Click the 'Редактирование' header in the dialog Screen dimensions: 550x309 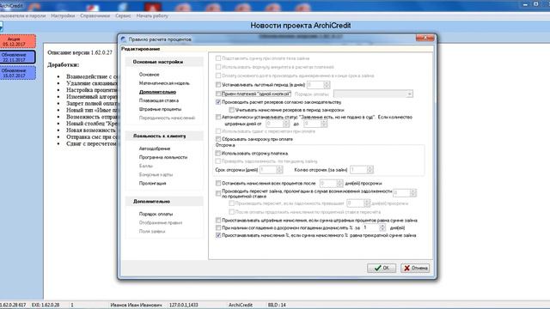coord(141,49)
